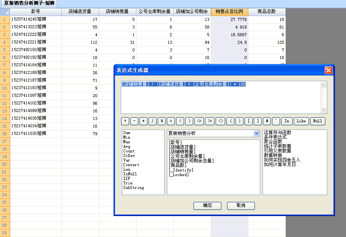Select the 销售占总比例 column header
The image size is (346, 237).
point(229,11)
